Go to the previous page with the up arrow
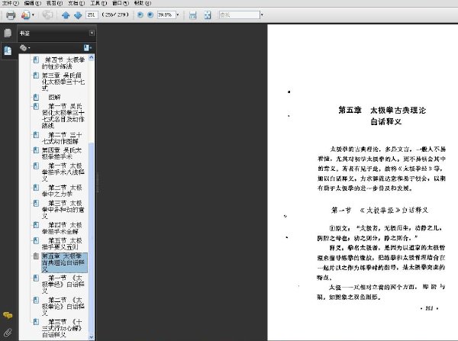Image resolution: width=458 pixels, height=341 pixels. click(66, 15)
